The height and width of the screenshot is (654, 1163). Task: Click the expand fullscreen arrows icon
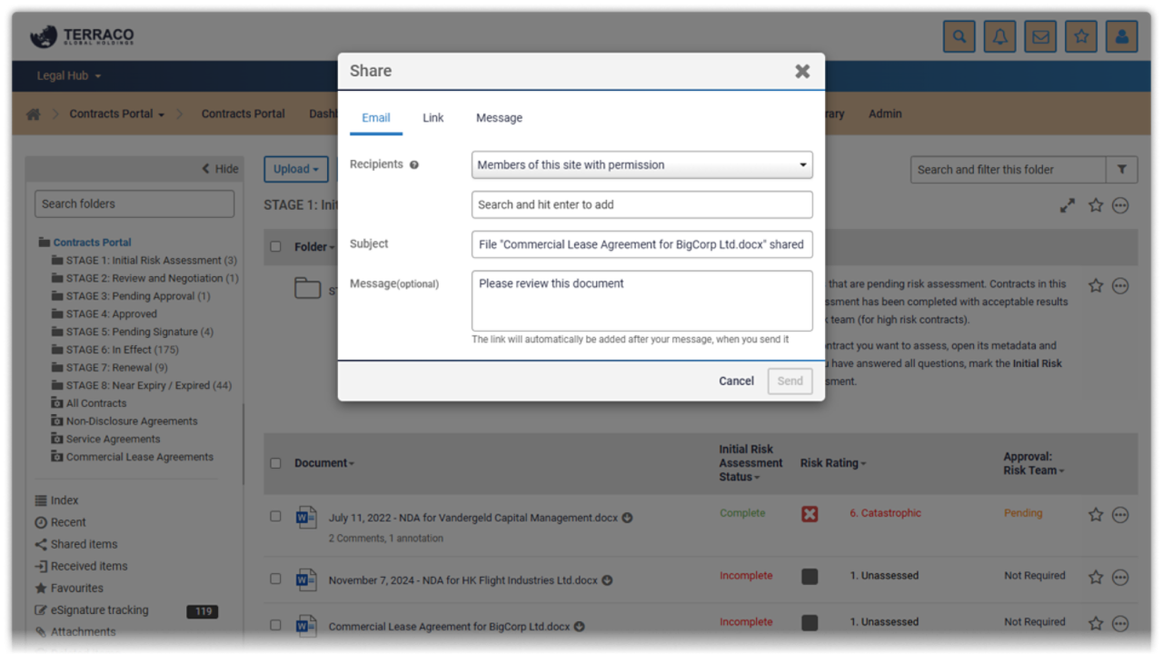pyautogui.click(x=1068, y=206)
